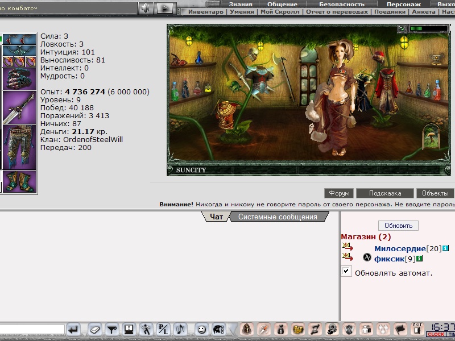This screenshot has width=455, height=341.
Task: Click the leggings equipment slot
Action: (x=19, y=147)
